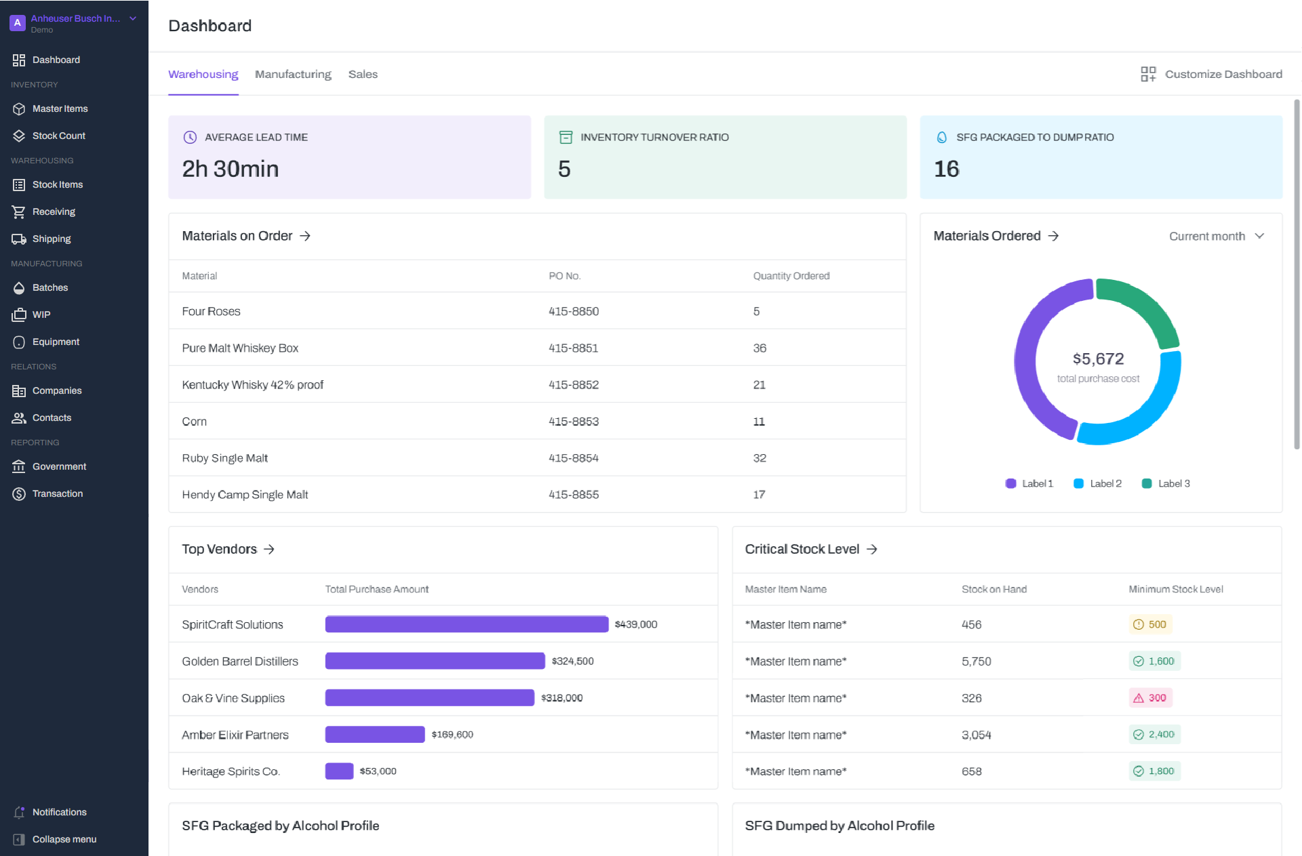Viewport: 1302px width, 856px height.
Task: Collapse the sidebar menu
Action: point(64,839)
